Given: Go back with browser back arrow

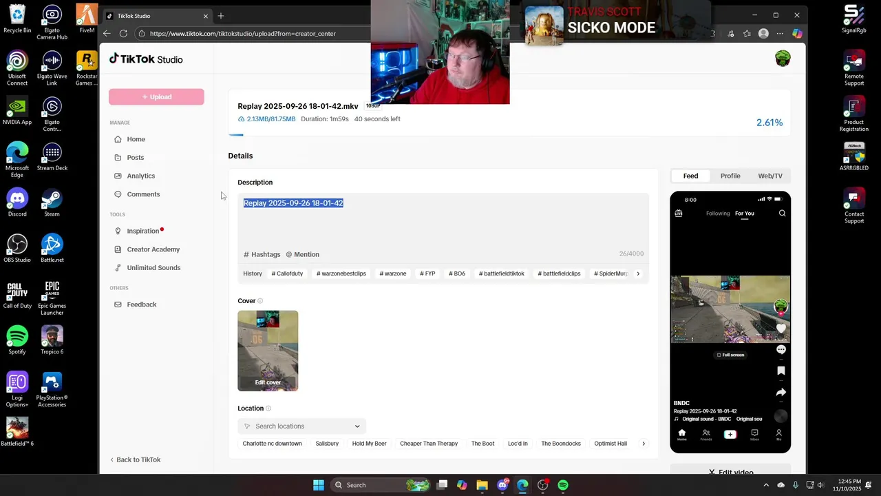Looking at the screenshot, I should point(107,33).
